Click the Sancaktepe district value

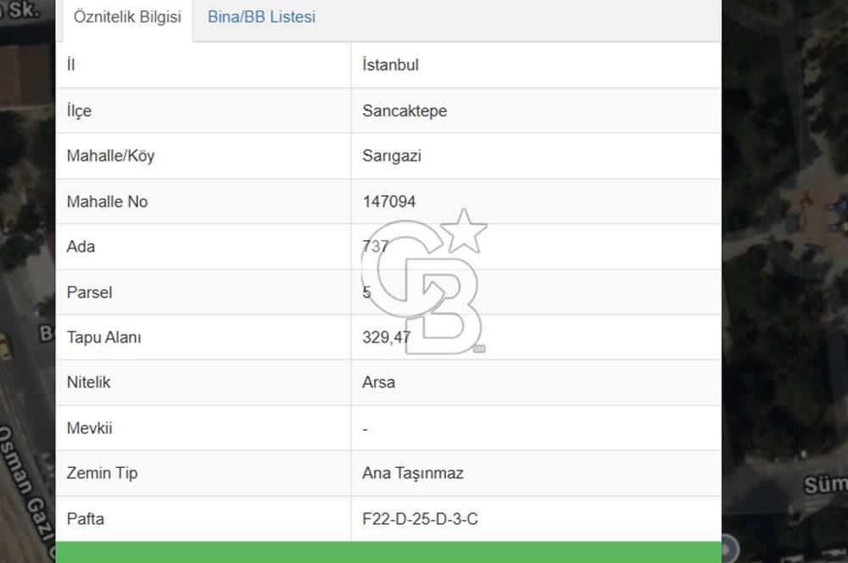[404, 111]
